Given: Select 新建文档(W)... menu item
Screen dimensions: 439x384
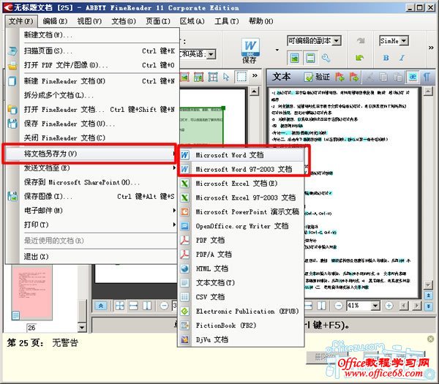Looking at the screenshot, I should click(x=91, y=35).
